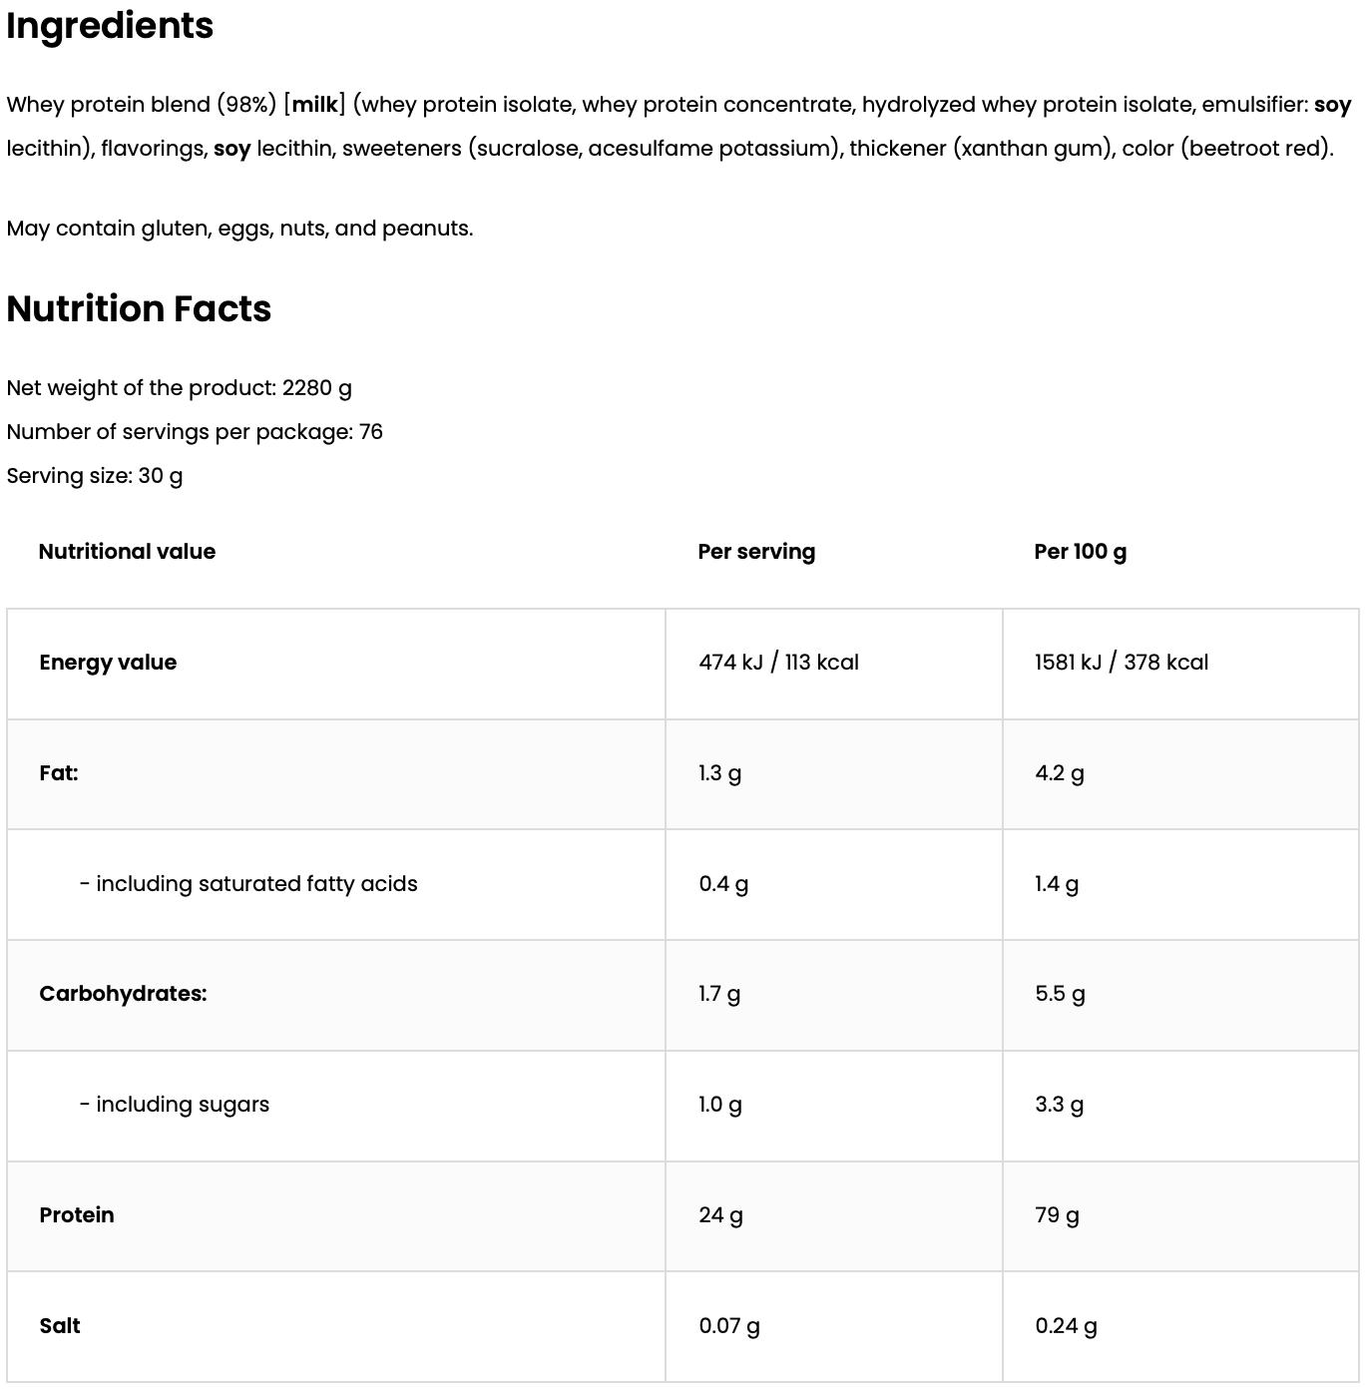The height and width of the screenshot is (1389, 1365).
Task: Click the Protein per serving value 24 g
Action: 720,1215
